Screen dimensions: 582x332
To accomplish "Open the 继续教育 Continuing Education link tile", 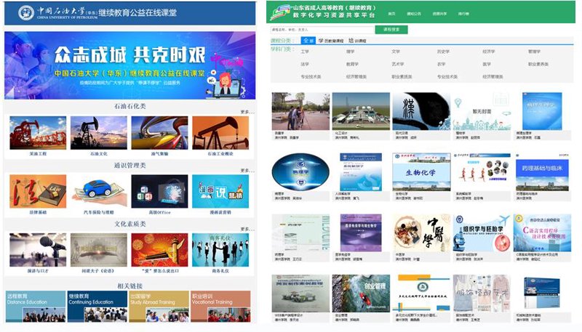I will (x=97, y=307).
